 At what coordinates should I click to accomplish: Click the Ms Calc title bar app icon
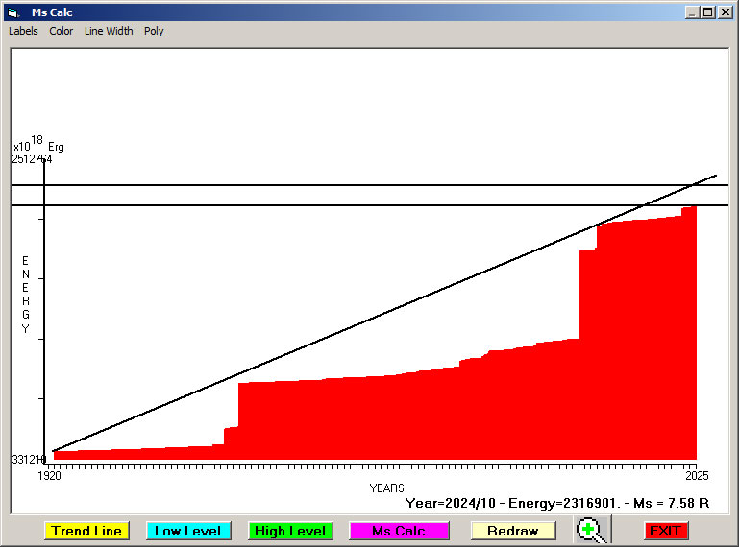click(12, 12)
